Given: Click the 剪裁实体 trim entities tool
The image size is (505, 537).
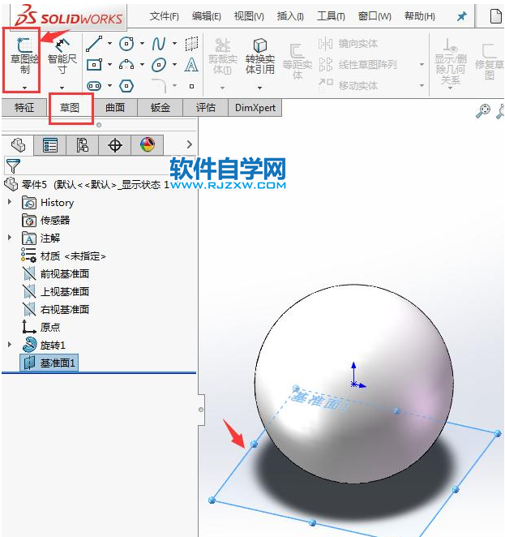Looking at the screenshot, I should click(x=222, y=56).
